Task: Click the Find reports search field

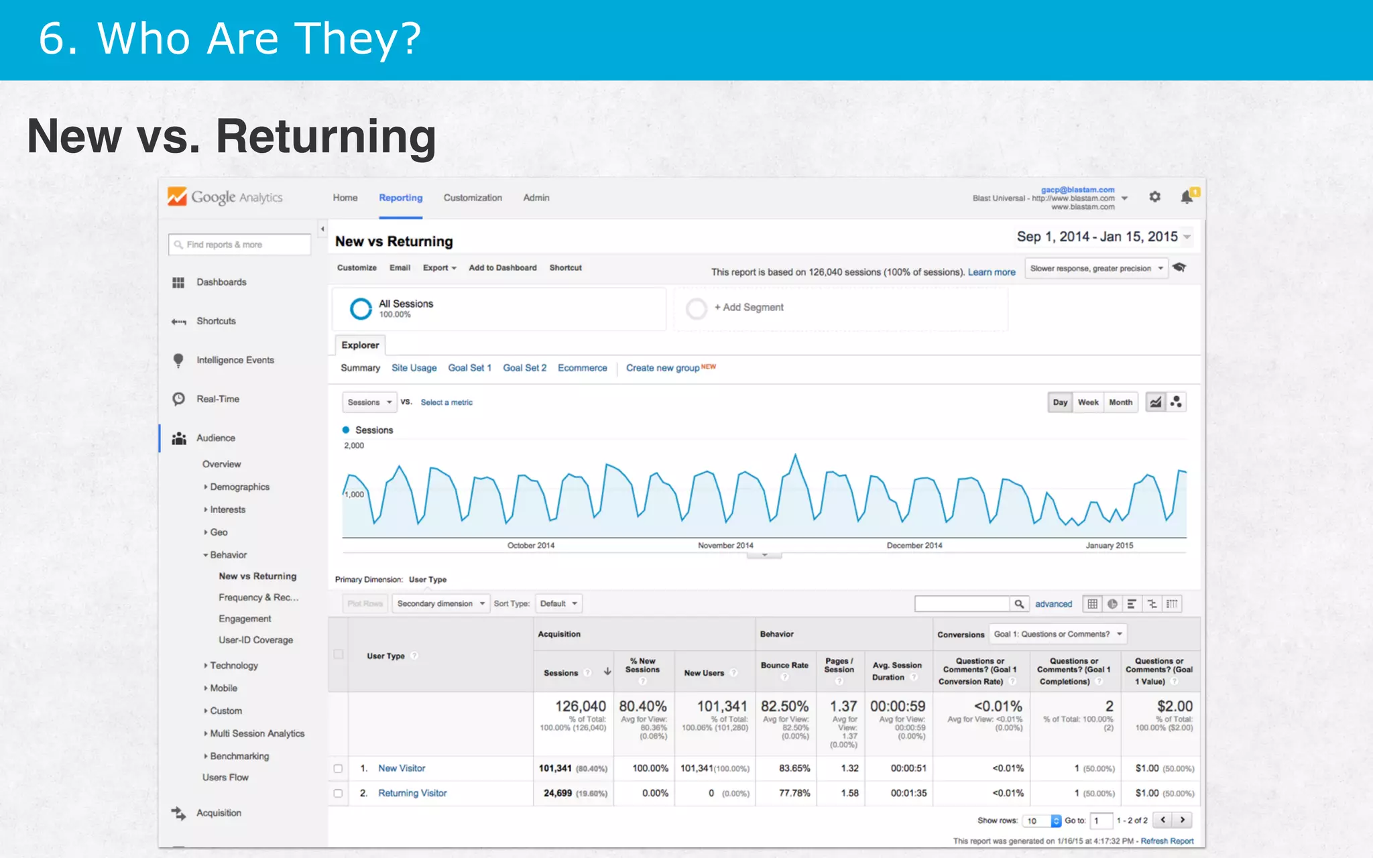Action: point(240,245)
